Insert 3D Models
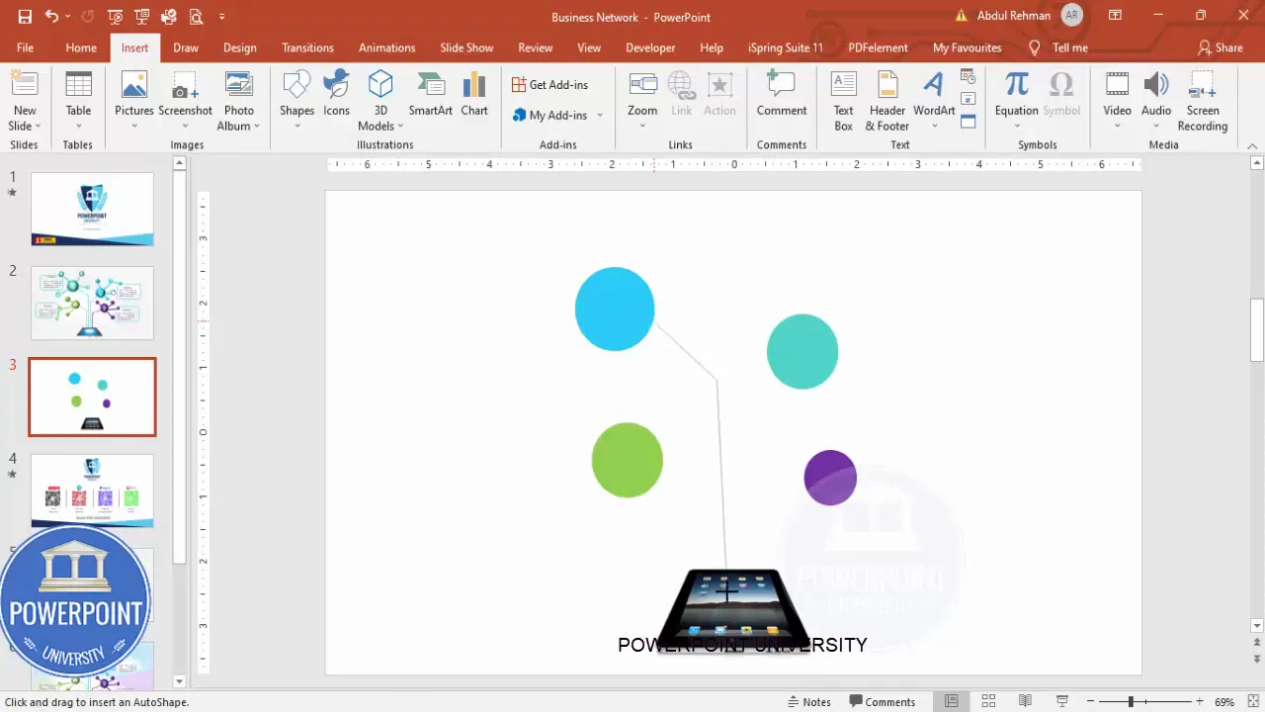Image resolution: width=1265 pixels, height=712 pixels. click(380, 102)
